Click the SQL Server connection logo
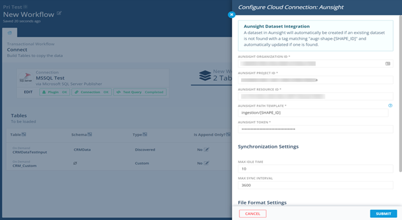 point(26,78)
